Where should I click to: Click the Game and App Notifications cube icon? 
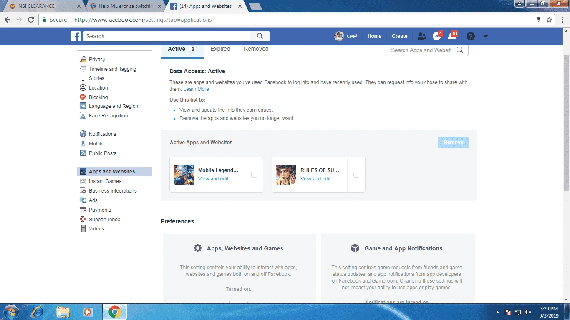pos(355,248)
